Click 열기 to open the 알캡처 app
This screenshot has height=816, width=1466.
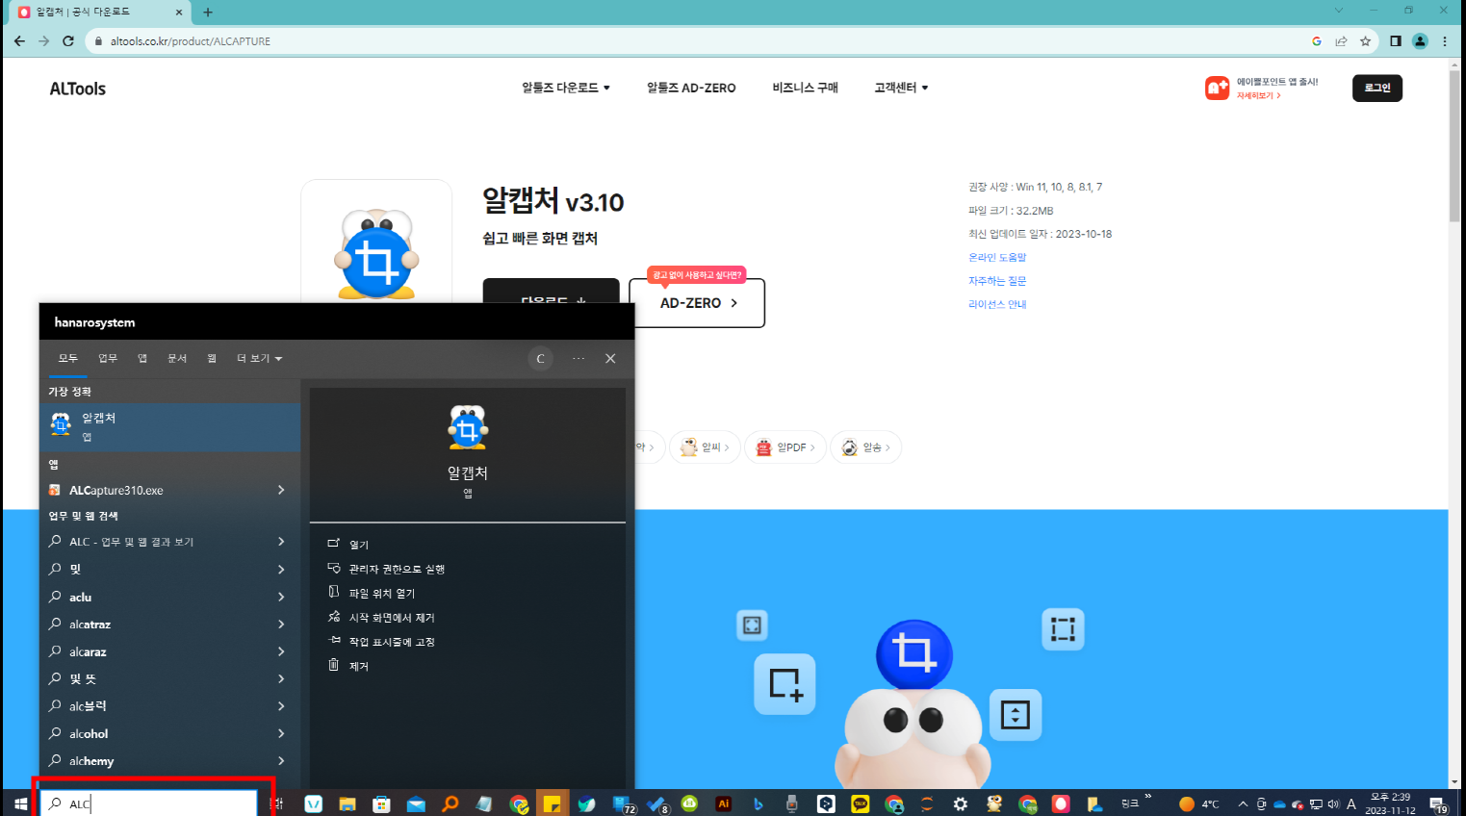(358, 545)
